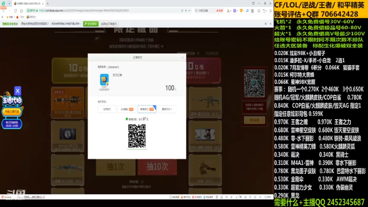
Task: Click the purple extension toolbar icon
Action: point(235,10)
